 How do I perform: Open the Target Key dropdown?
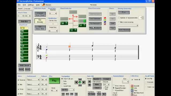click(x=53, y=31)
